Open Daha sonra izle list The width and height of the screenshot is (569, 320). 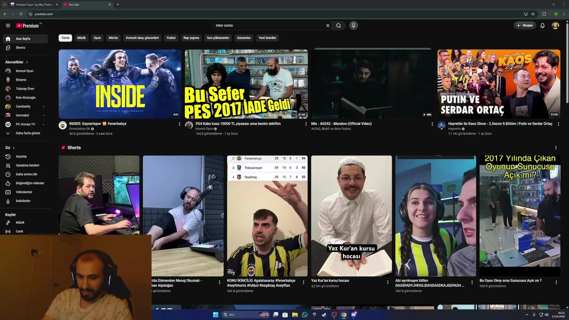(x=25, y=174)
